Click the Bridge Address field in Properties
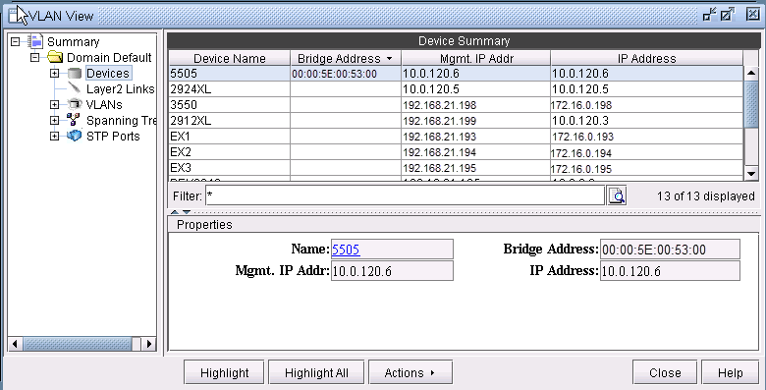 pos(670,250)
